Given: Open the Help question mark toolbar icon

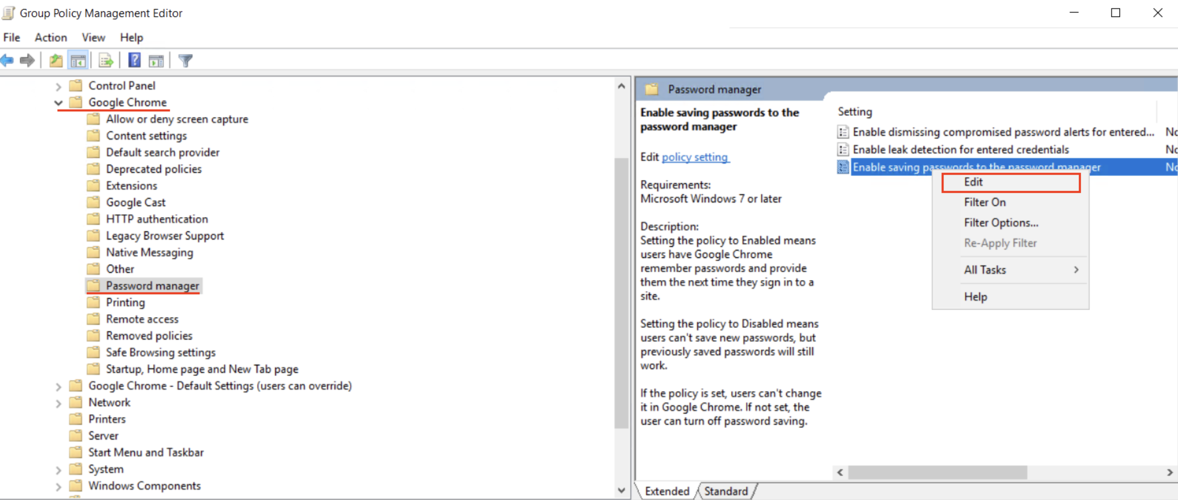Looking at the screenshot, I should point(134,60).
